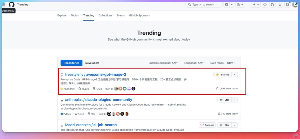300x139 pixels.
Task: Open freestylefly / awesome-gpt-image-2 repository link
Action: point(95,74)
